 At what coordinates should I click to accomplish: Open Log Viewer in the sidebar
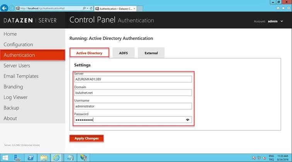click(32, 97)
